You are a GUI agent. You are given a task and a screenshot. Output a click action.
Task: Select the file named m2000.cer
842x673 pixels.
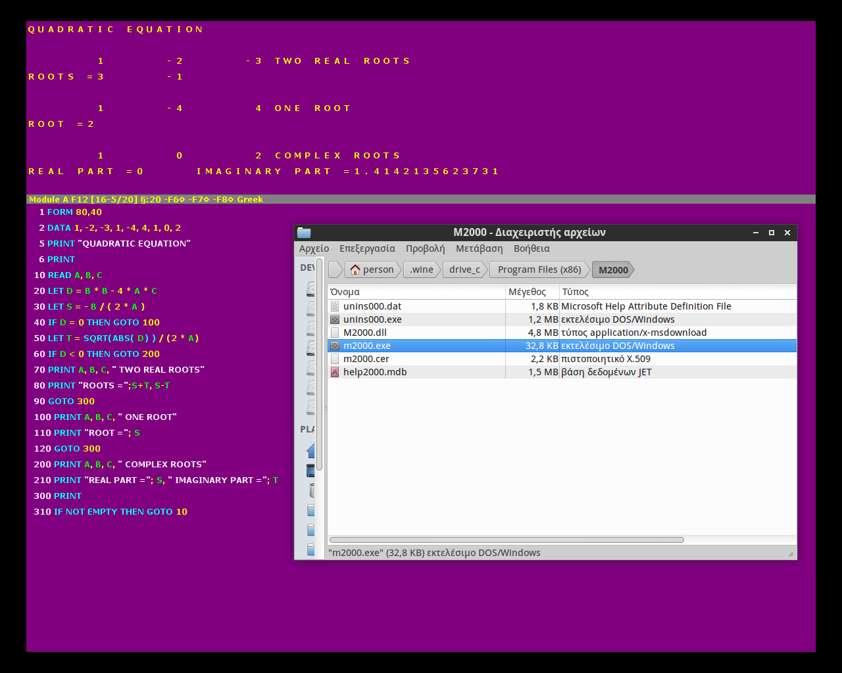click(366, 359)
